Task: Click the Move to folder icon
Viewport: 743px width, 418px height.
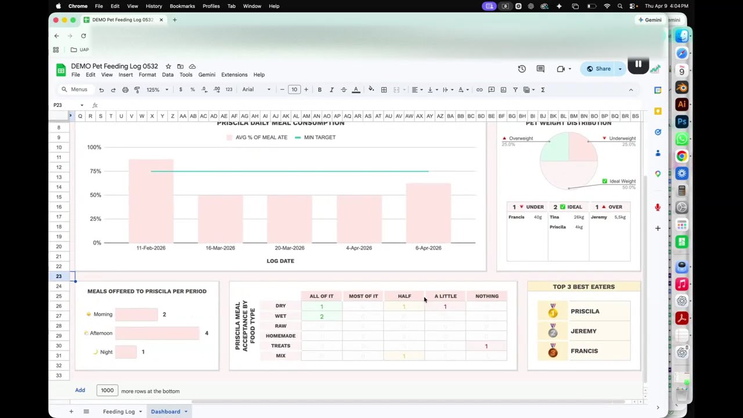Action: tap(180, 66)
